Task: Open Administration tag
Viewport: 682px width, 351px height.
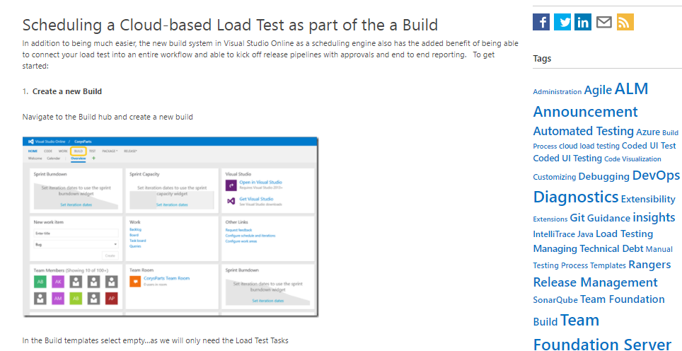Action: click(x=557, y=92)
